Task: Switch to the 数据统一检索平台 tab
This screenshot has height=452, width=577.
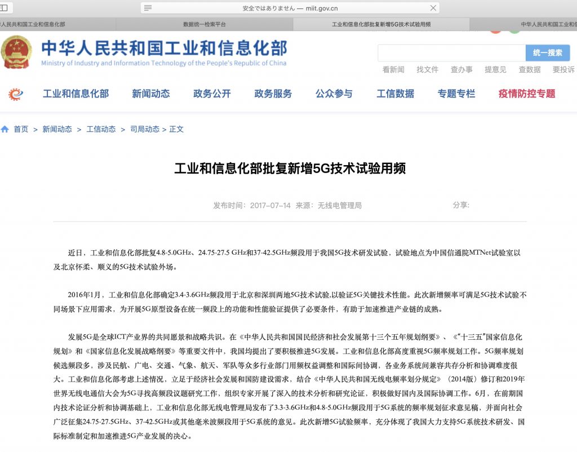Action: tap(204, 24)
